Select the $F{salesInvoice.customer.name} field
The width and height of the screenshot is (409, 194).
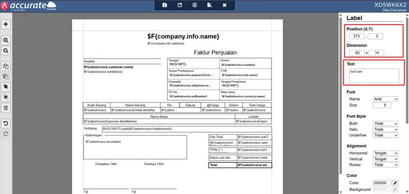[x=108, y=67]
